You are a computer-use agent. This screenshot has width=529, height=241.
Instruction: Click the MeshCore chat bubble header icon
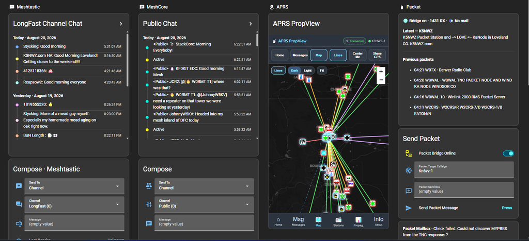pos(142,7)
